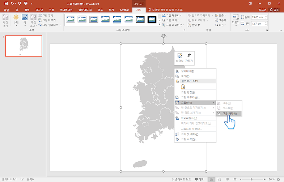Viewport: 284px width, 182px height.
Task: Choose 복사 (copy) from context menu
Action: (195, 76)
